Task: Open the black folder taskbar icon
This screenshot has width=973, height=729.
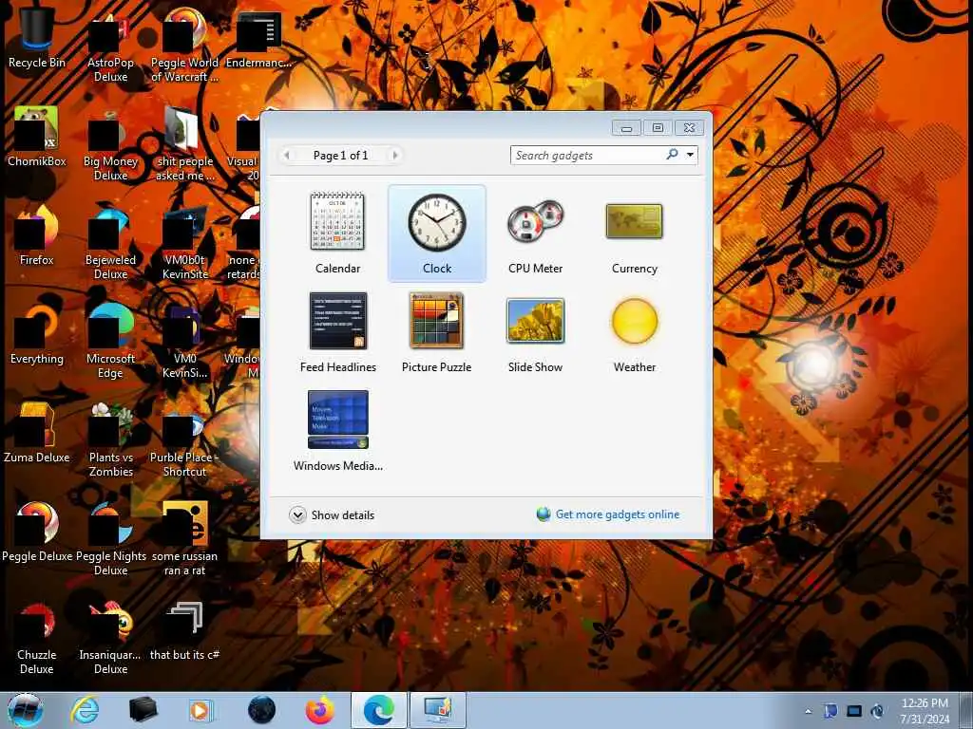Action: 143,710
